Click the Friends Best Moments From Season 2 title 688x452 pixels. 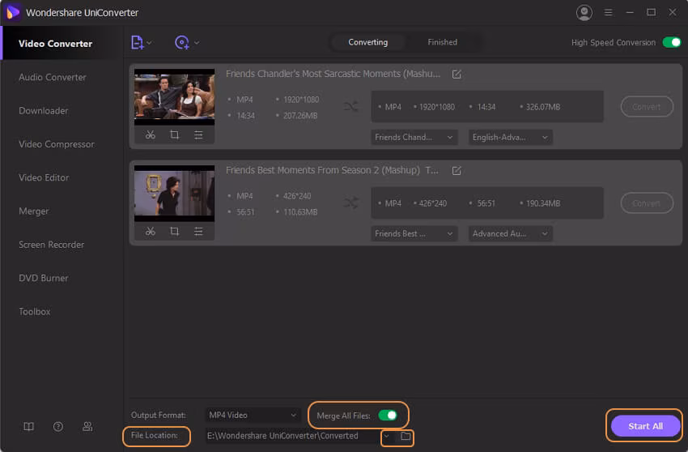tap(332, 170)
